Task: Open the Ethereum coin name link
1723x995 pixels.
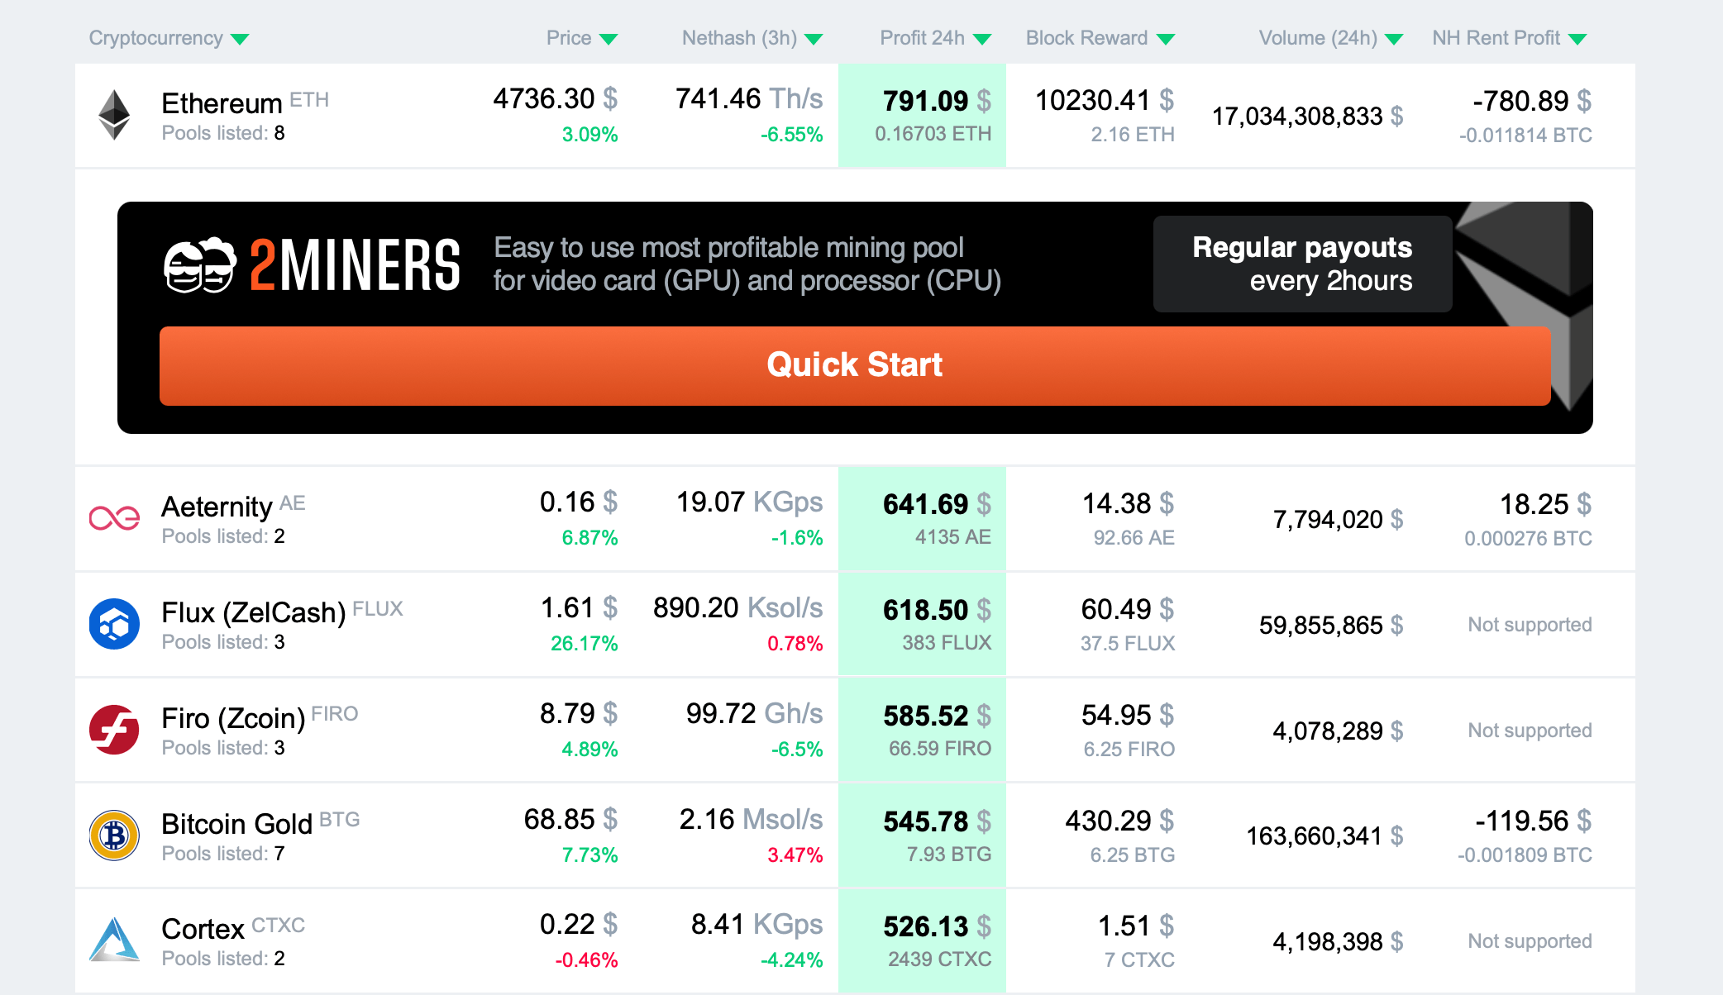Action: tap(222, 104)
